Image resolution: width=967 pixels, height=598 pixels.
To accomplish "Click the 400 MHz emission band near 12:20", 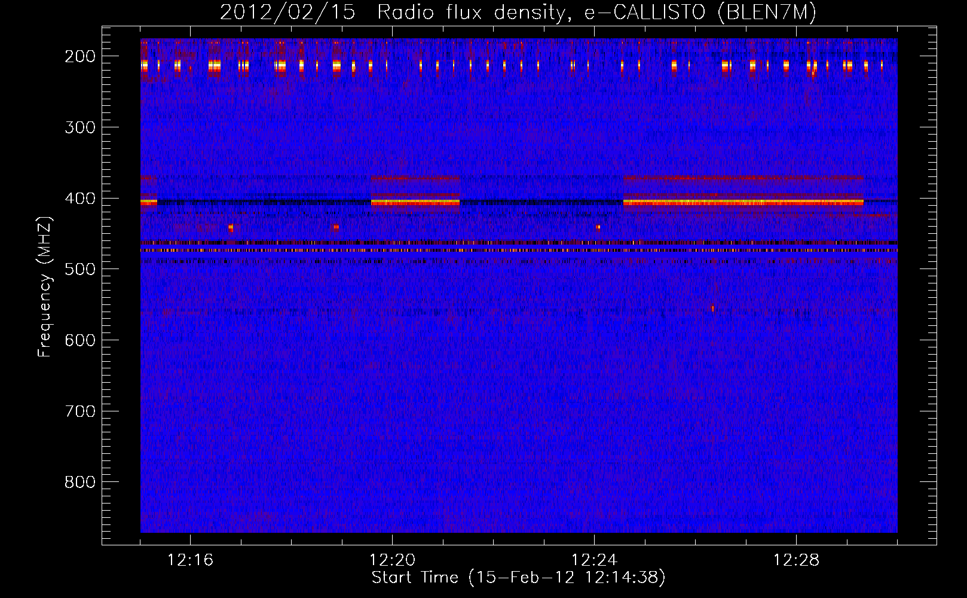I will [x=415, y=203].
